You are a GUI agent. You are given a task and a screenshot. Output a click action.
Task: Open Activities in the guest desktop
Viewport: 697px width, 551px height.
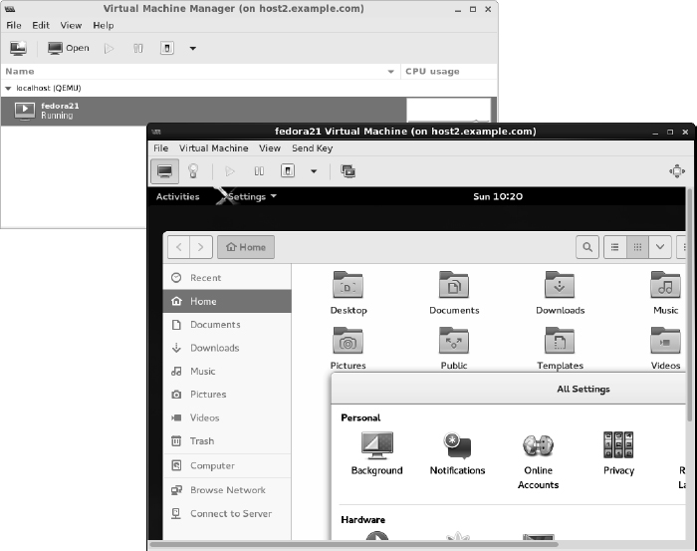click(177, 196)
